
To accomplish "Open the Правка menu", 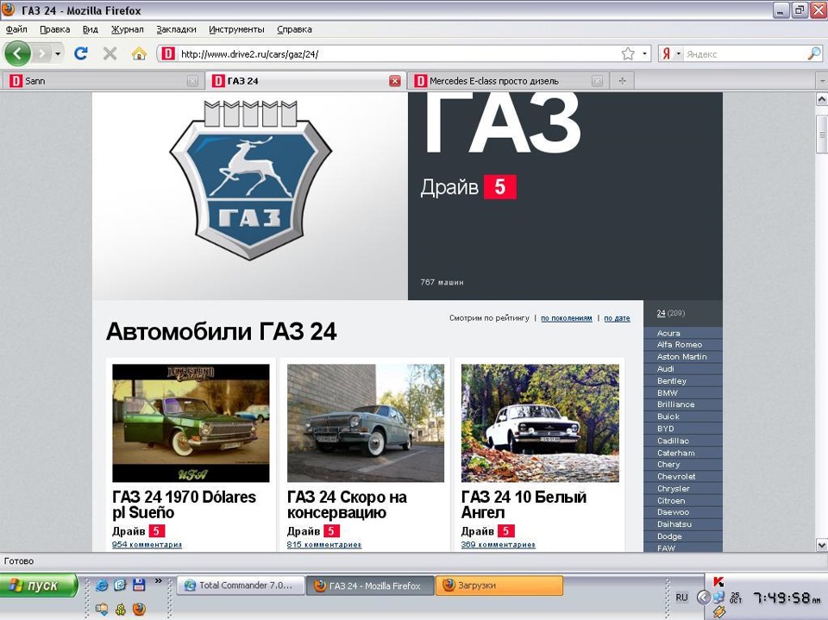I will click(55, 29).
